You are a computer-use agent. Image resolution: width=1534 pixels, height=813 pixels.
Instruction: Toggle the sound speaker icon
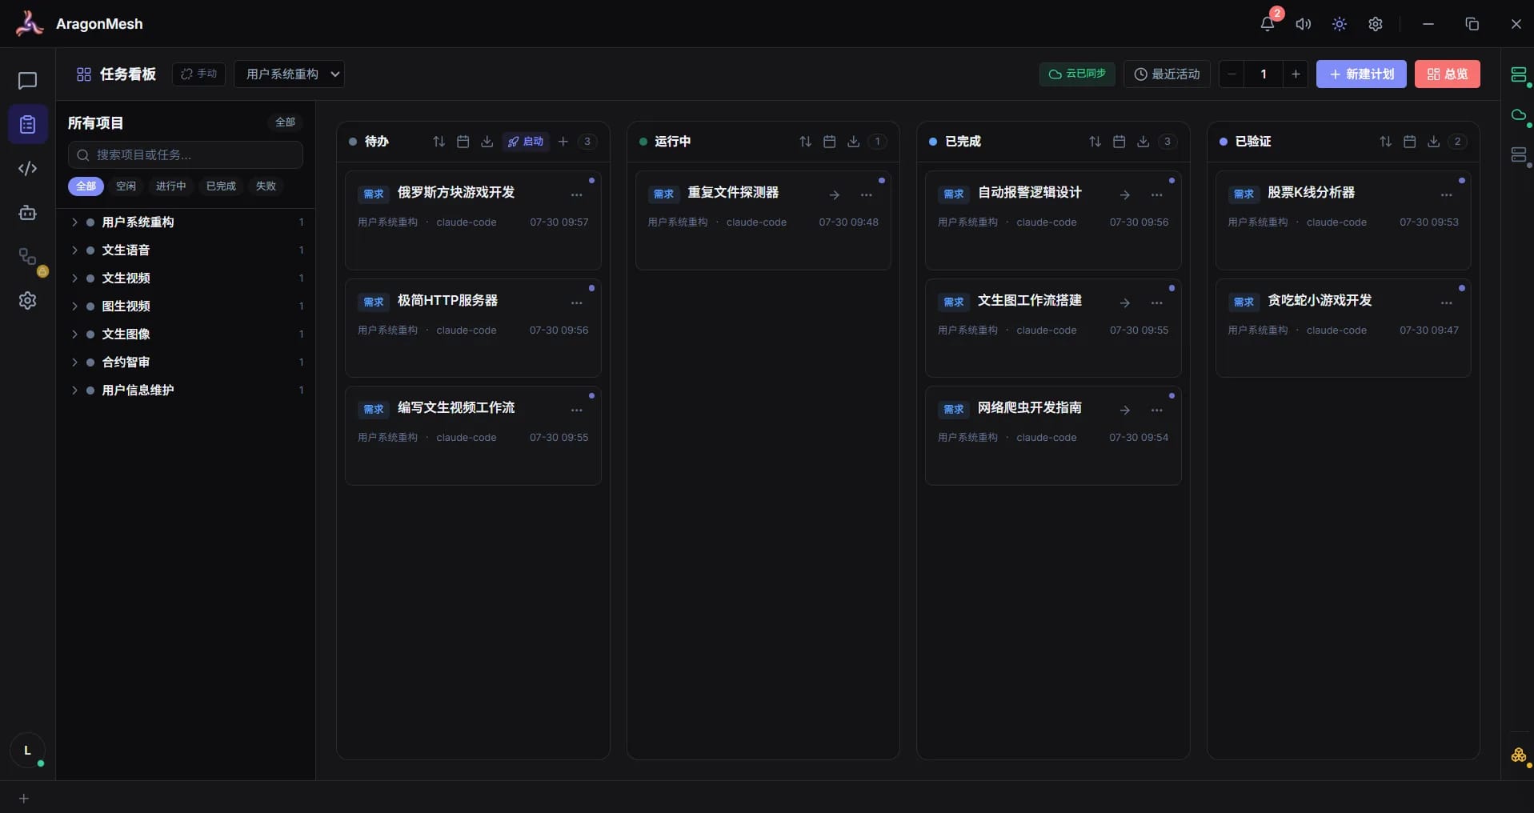(x=1304, y=24)
